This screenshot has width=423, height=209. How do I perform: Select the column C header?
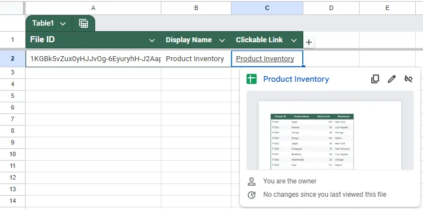pyautogui.click(x=267, y=8)
